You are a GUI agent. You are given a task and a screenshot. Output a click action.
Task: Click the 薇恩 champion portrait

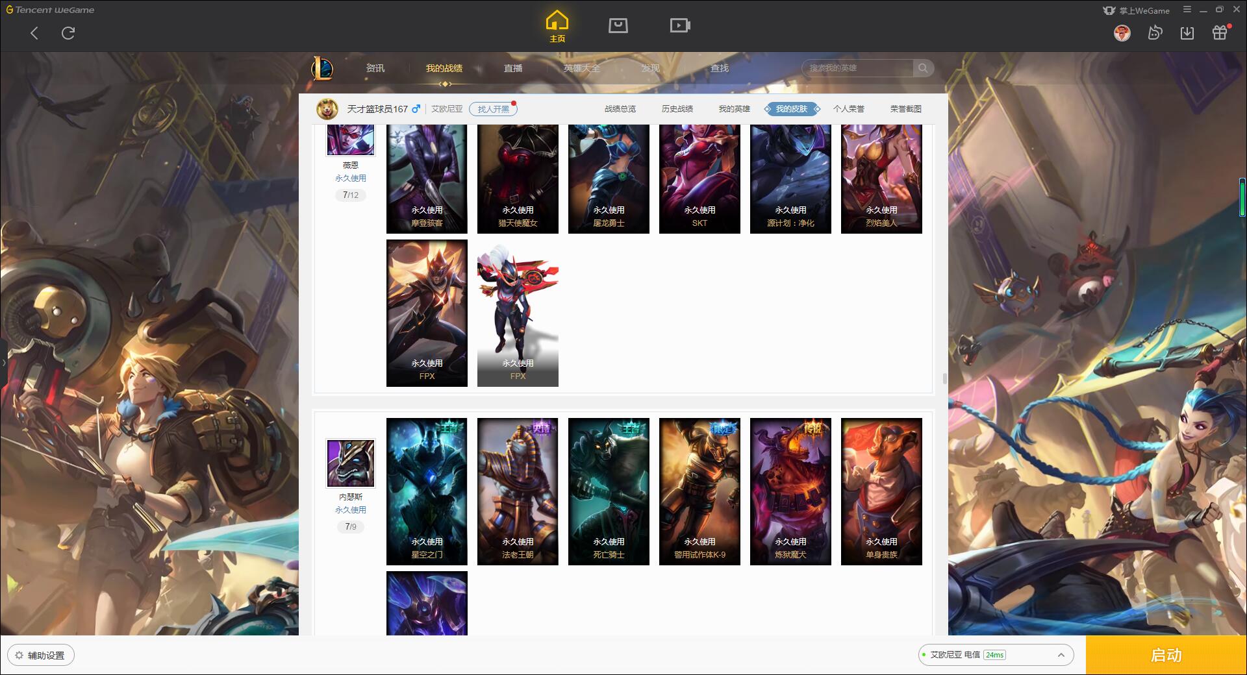click(350, 140)
